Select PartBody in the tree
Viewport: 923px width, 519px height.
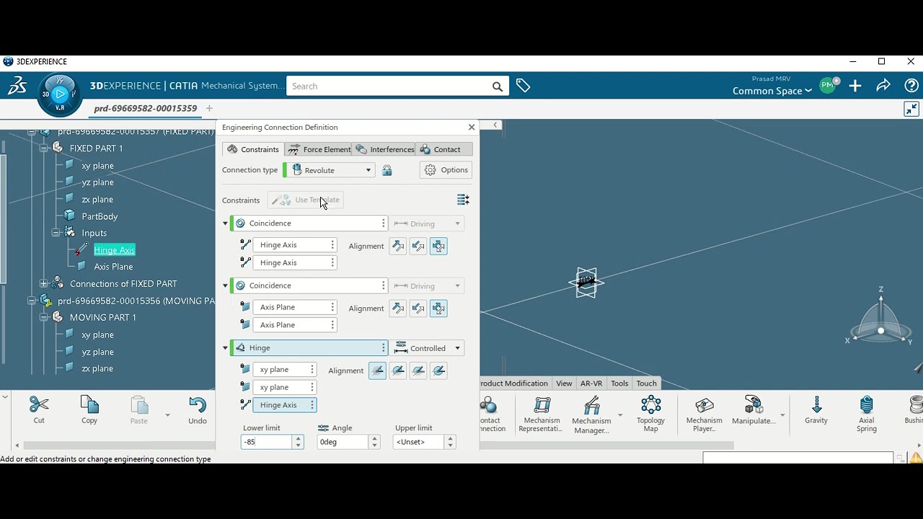pos(100,216)
